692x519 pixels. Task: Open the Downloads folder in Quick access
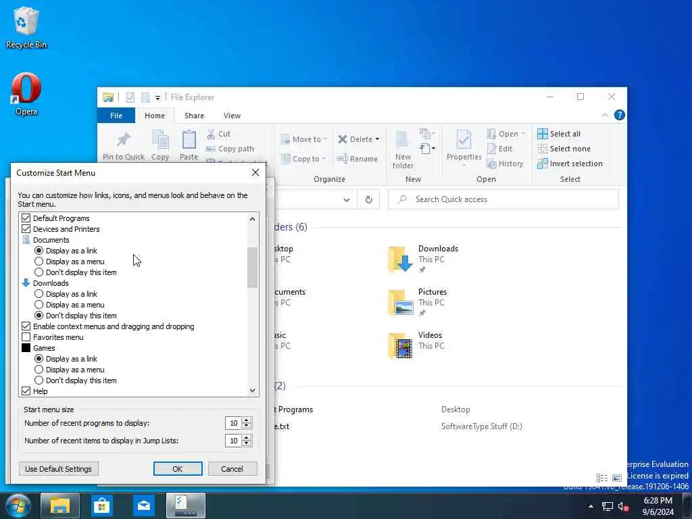(x=424, y=259)
